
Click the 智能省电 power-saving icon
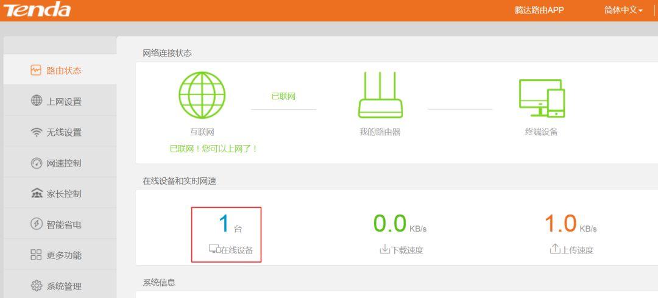point(36,224)
